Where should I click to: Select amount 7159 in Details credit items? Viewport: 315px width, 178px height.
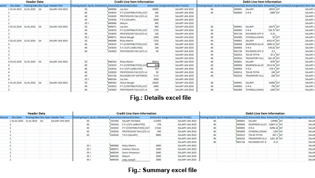[x=156, y=41]
